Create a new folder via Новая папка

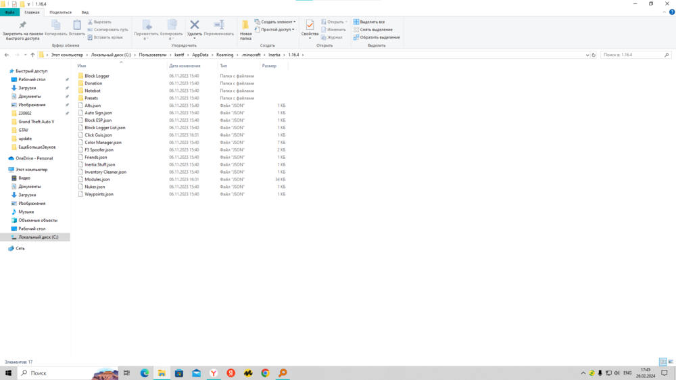tap(246, 30)
